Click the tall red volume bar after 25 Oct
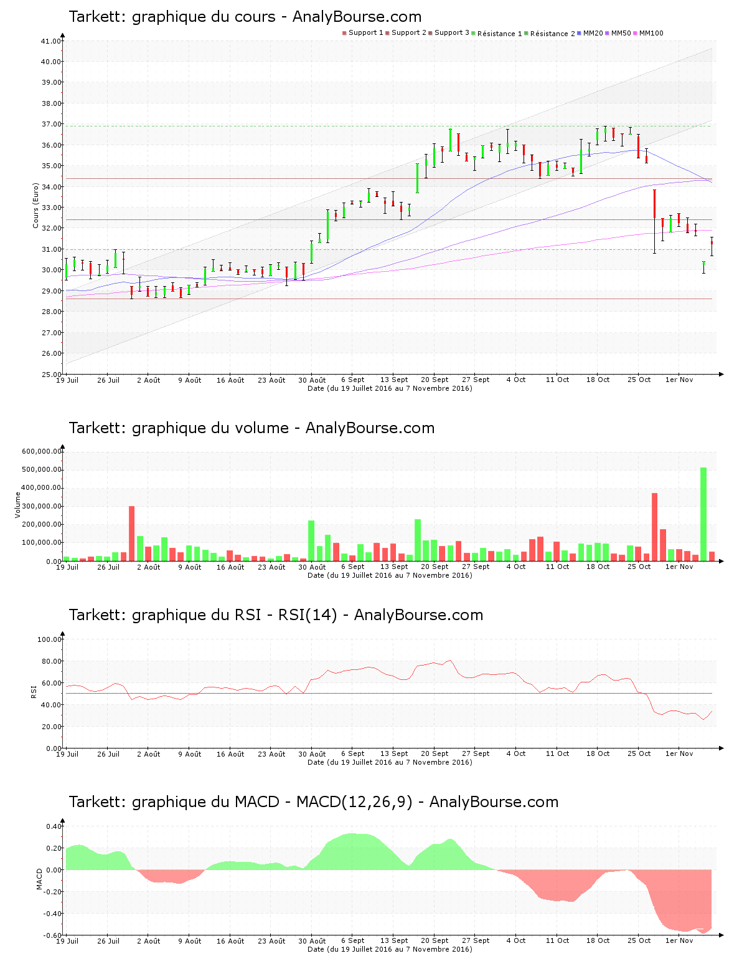 [654, 527]
